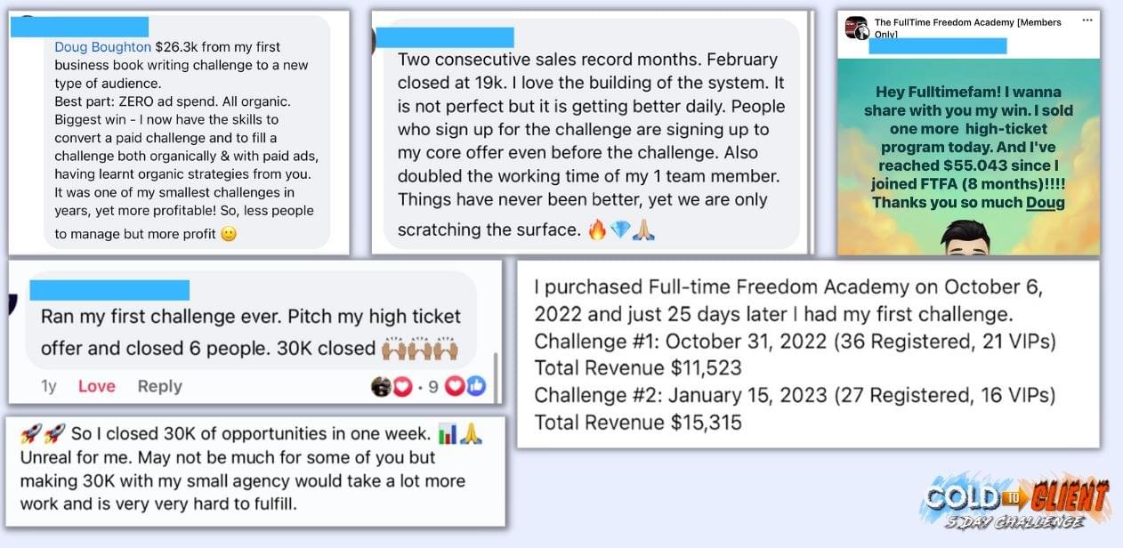Image resolution: width=1123 pixels, height=548 pixels.
Task: Click the commenter avatar beside reactions
Action: coord(381,386)
